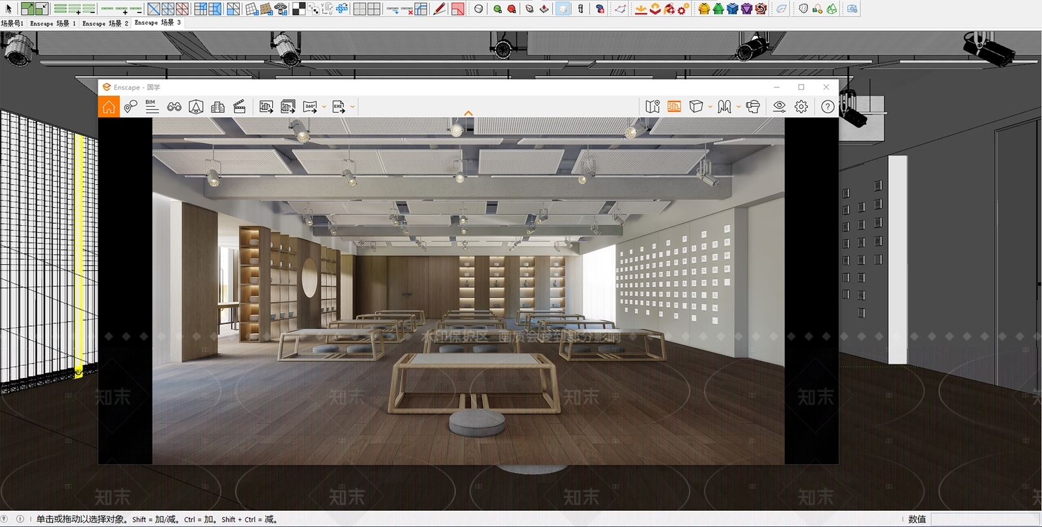Switch to Enscape 场景 1 tab

(53, 23)
